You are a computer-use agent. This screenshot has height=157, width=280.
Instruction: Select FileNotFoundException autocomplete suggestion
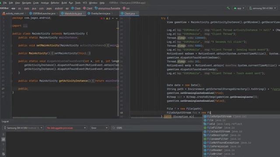(241, 143)
